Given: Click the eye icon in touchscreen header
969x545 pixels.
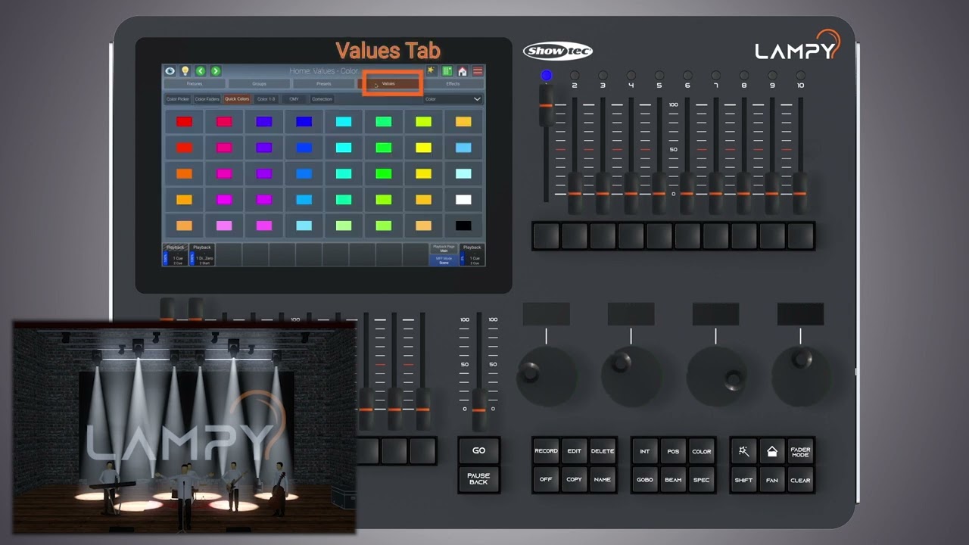Looking at the screenshot, I should 170,71.
